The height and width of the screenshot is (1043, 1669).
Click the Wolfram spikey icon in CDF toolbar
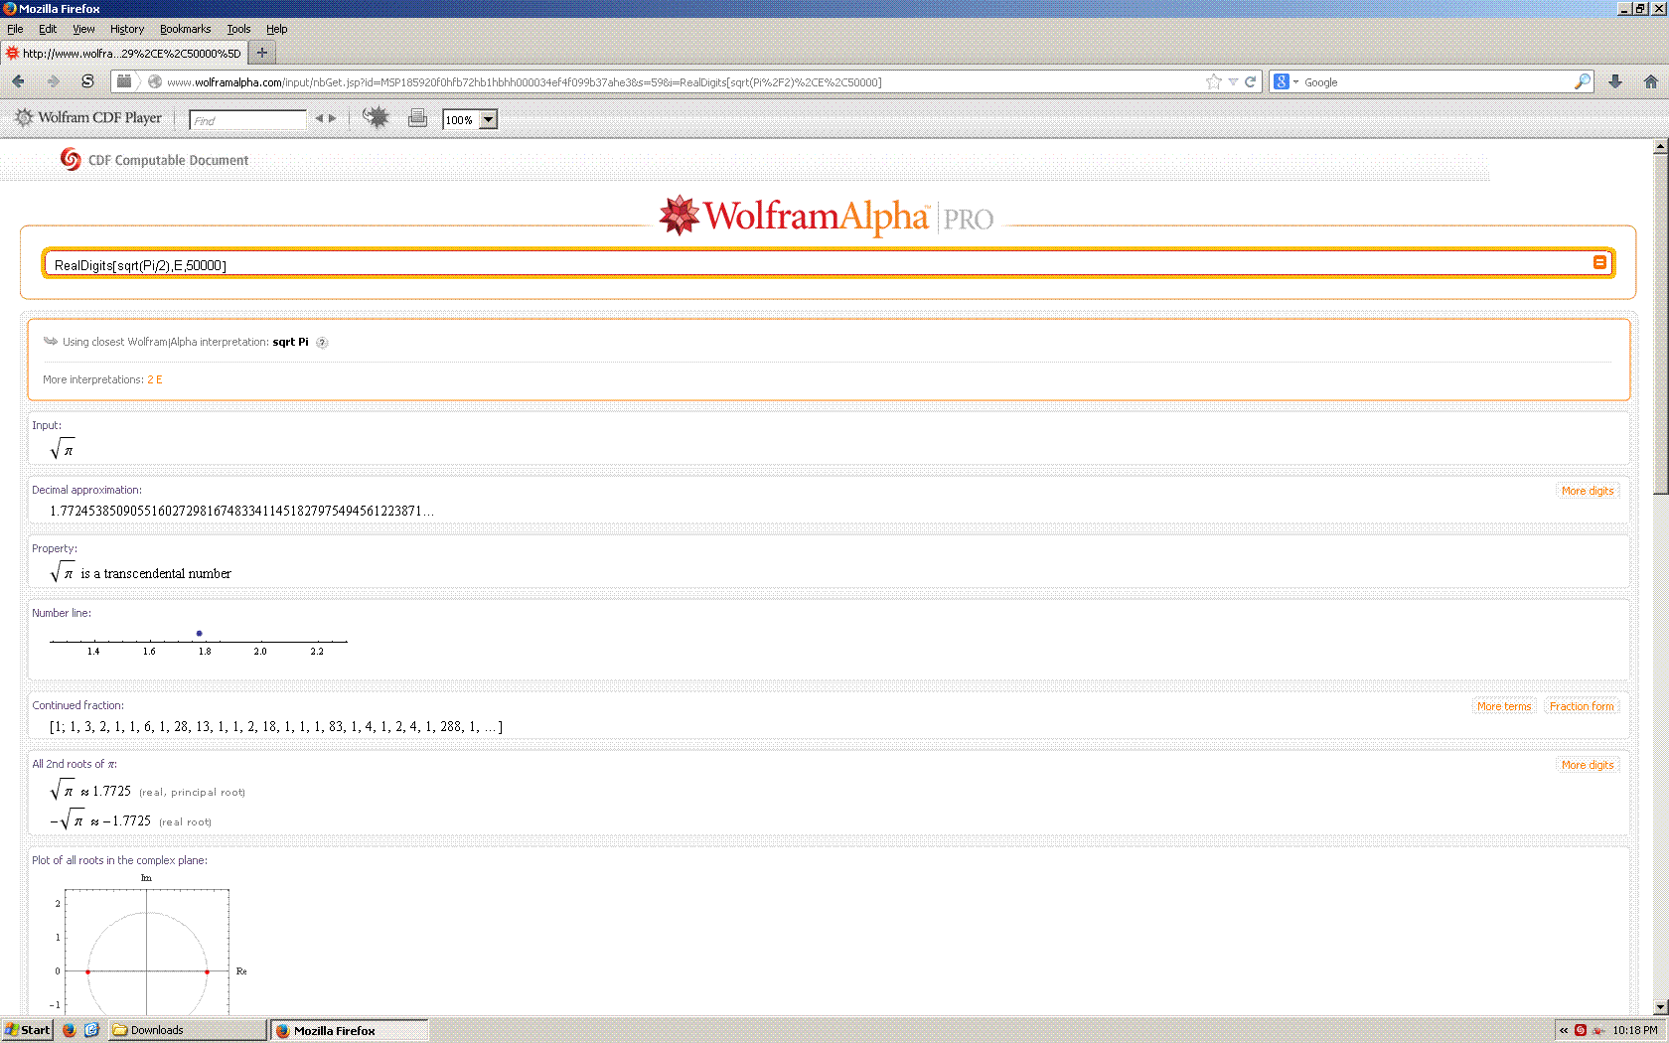point(376,117)
